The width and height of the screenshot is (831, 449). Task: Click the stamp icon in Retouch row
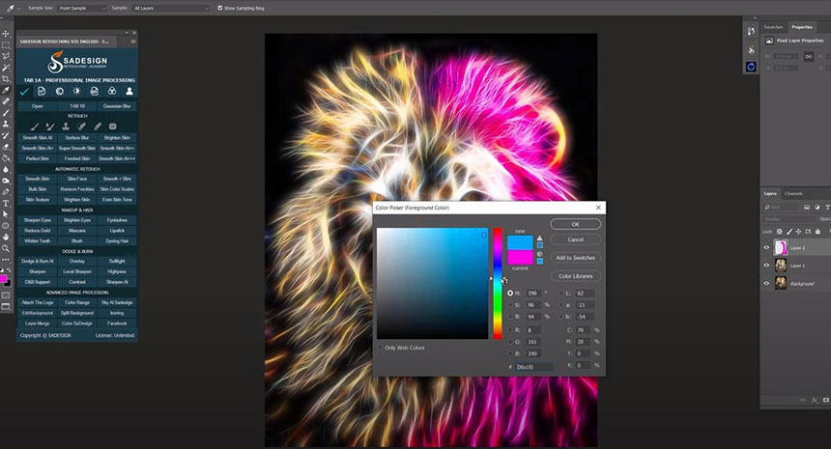[x=66, y=126]
